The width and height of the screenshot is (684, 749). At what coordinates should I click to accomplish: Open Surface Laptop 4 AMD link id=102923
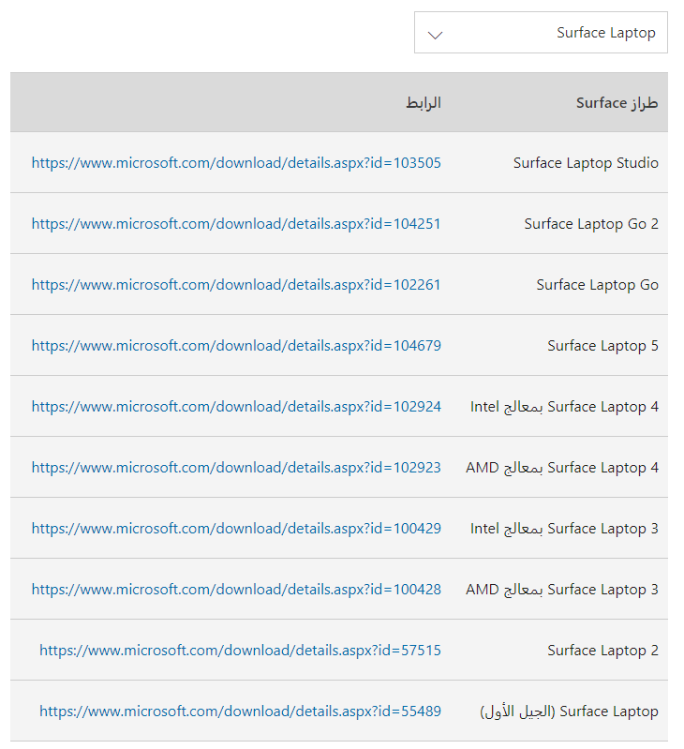point(236,467)
